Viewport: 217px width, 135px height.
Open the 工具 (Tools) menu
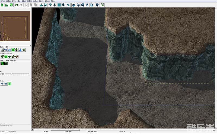(x=24, y=1)
